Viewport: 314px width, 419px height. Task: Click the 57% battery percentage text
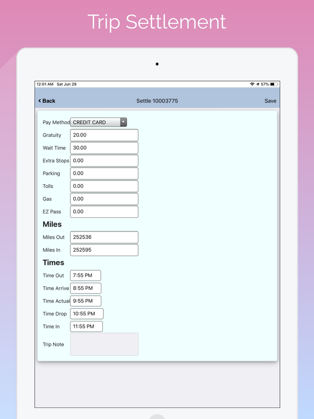265,84
